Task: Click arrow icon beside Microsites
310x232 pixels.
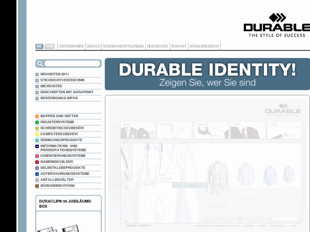Action: tap(37, 86)
